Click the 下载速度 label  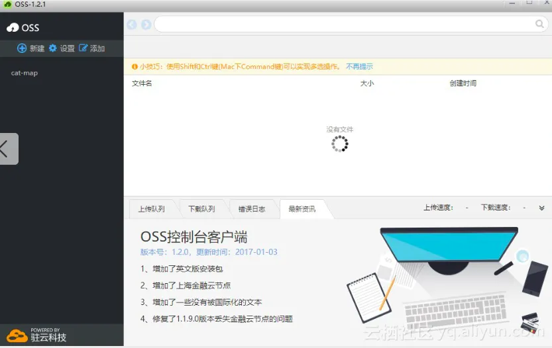click(496, 207)
